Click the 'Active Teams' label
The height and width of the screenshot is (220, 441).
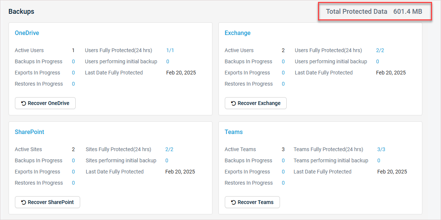[240, 149]
